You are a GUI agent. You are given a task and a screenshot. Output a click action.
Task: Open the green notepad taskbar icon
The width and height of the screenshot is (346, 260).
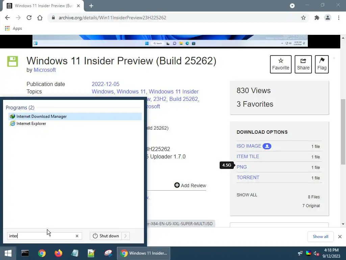[x=91, y=253]
